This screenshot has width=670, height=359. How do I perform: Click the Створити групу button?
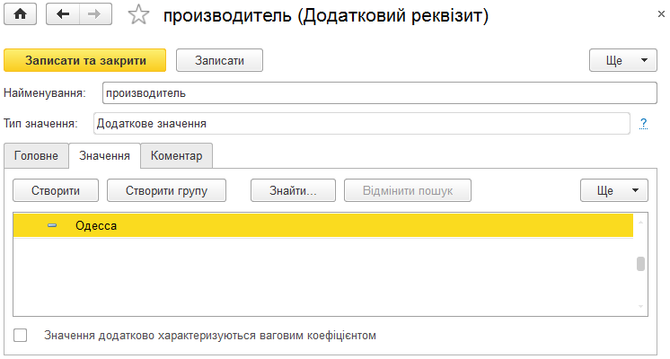[x=167, y=190]
